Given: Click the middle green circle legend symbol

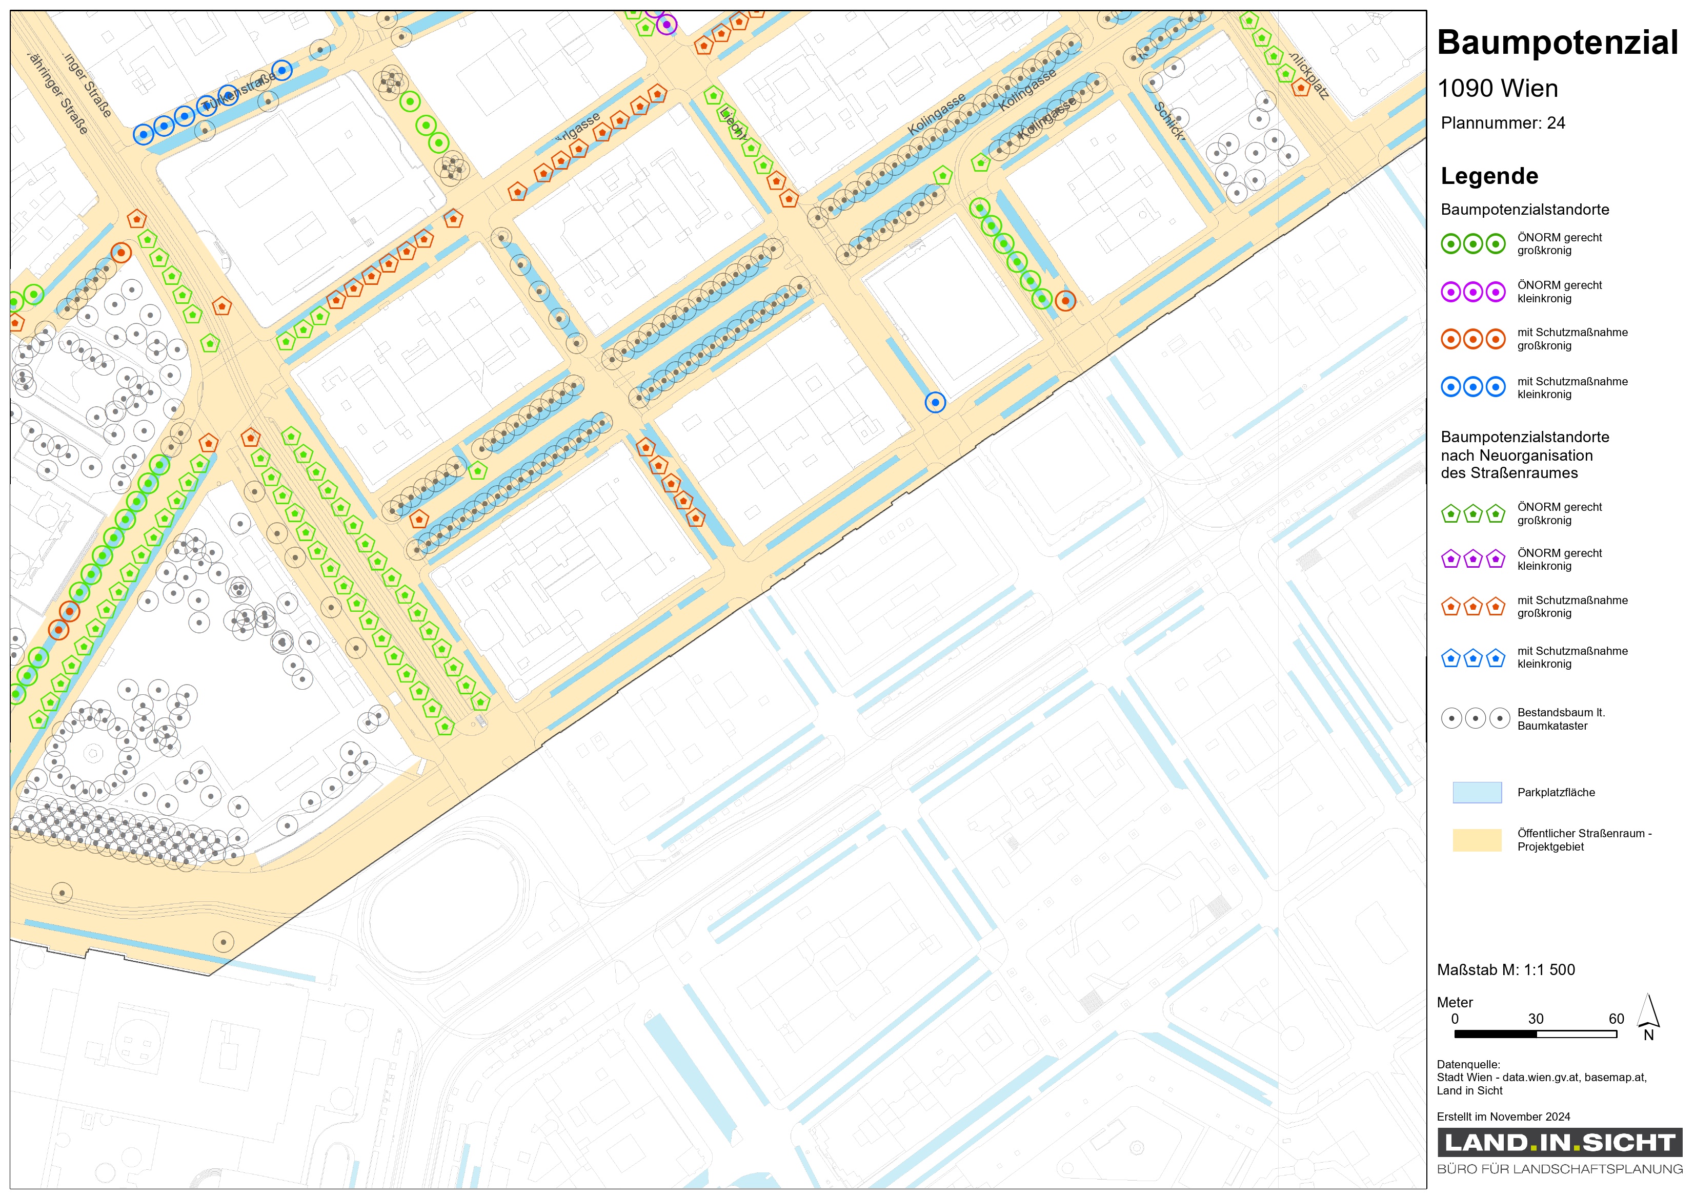Looking at the screenshot, I should (1472, 243).
